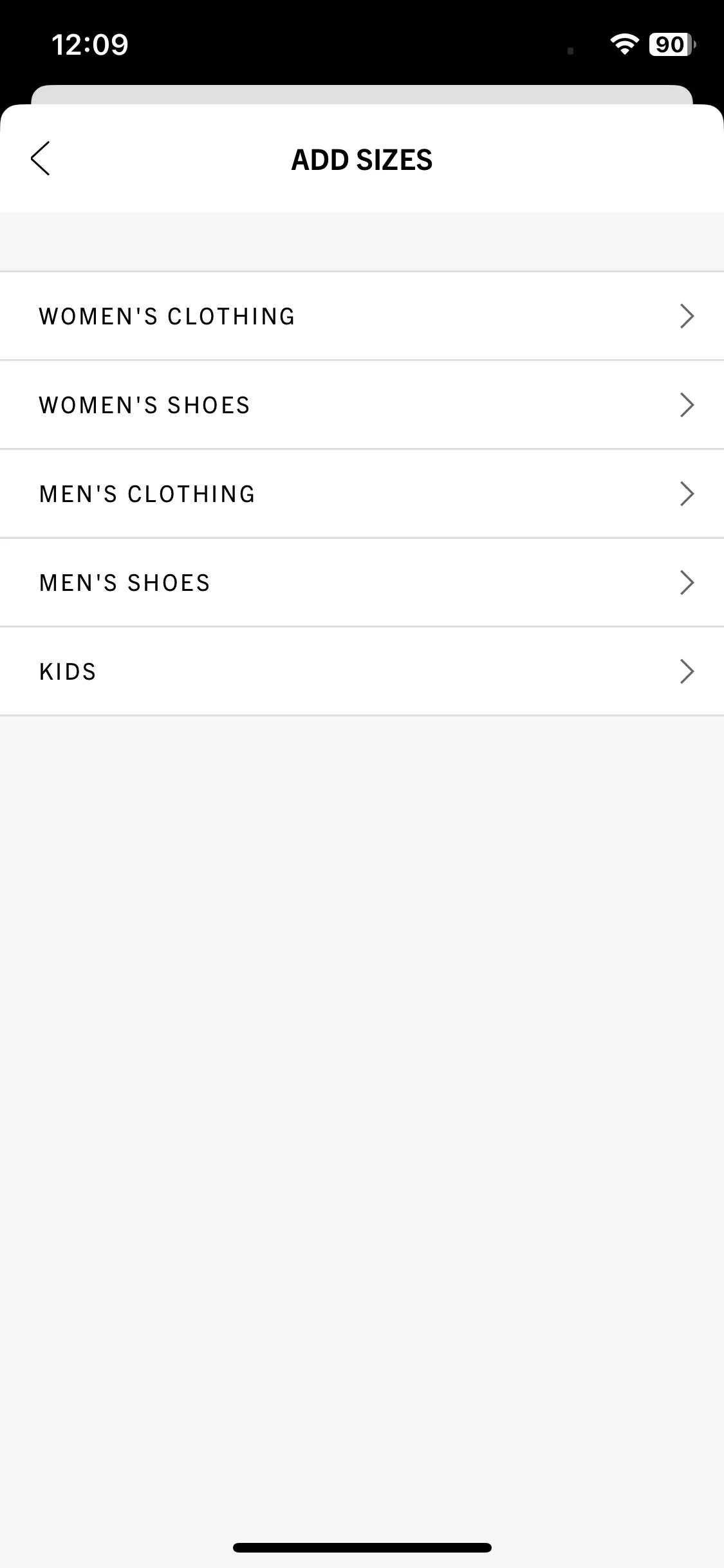Viewport: 724px width, 1568px height.
Task: Open the Kids sizes category
Action: pos(362,671)
